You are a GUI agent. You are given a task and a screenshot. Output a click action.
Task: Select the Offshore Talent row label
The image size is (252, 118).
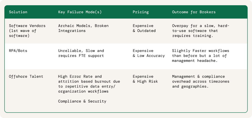pyautogui.click(x=26, y=76)
